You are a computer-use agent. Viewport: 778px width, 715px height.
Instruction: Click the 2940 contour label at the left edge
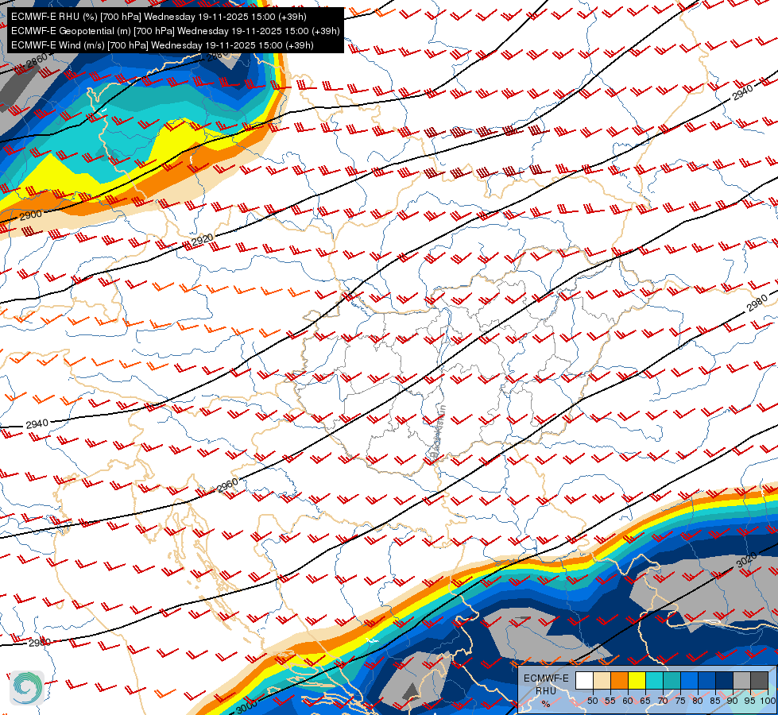pos(37,423)
